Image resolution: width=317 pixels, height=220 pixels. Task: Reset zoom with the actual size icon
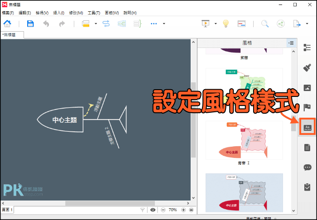[x=191, y=210]
